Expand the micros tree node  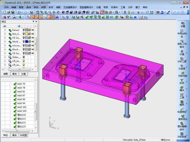(5, 46)
